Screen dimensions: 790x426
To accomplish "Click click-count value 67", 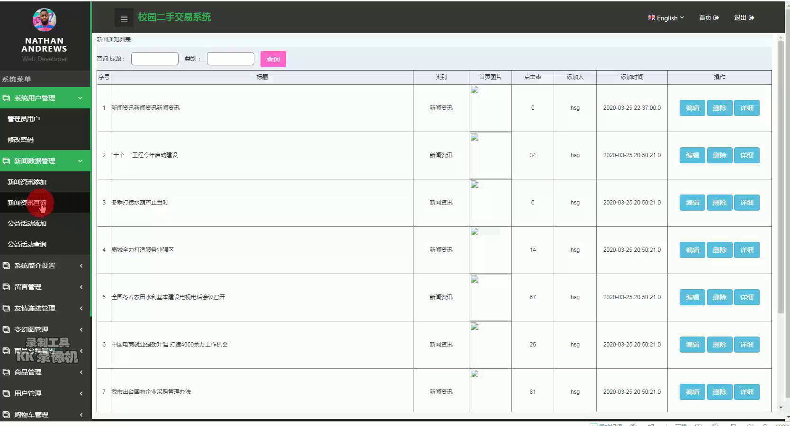I will pyautogui.click(x=533, y=297).
